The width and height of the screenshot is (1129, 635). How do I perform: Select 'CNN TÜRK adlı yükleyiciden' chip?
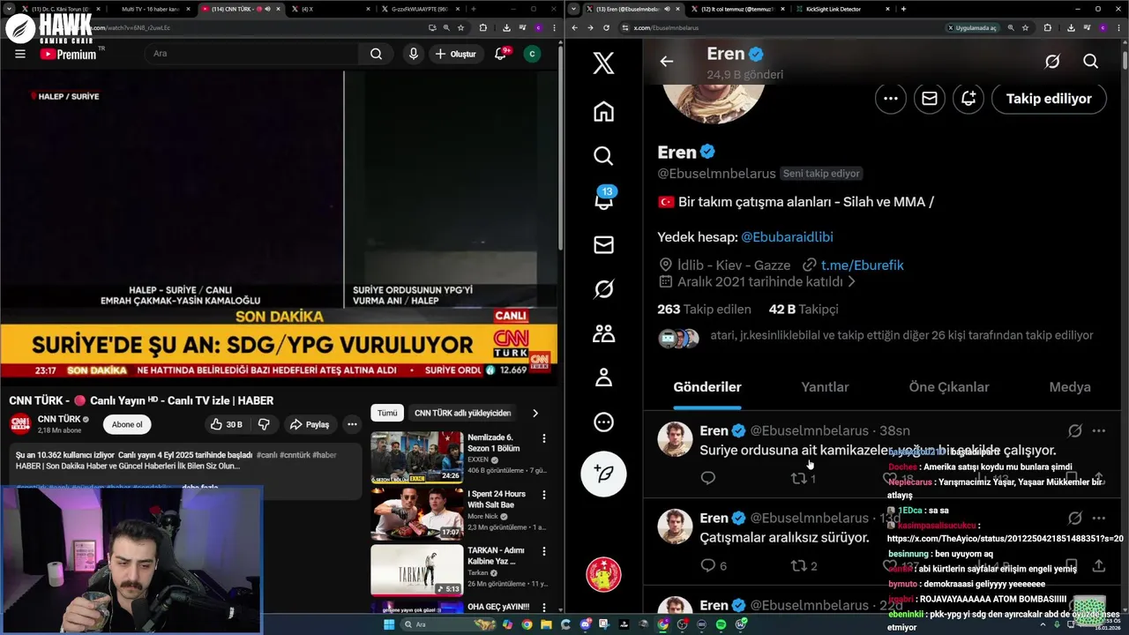(462, 413)
